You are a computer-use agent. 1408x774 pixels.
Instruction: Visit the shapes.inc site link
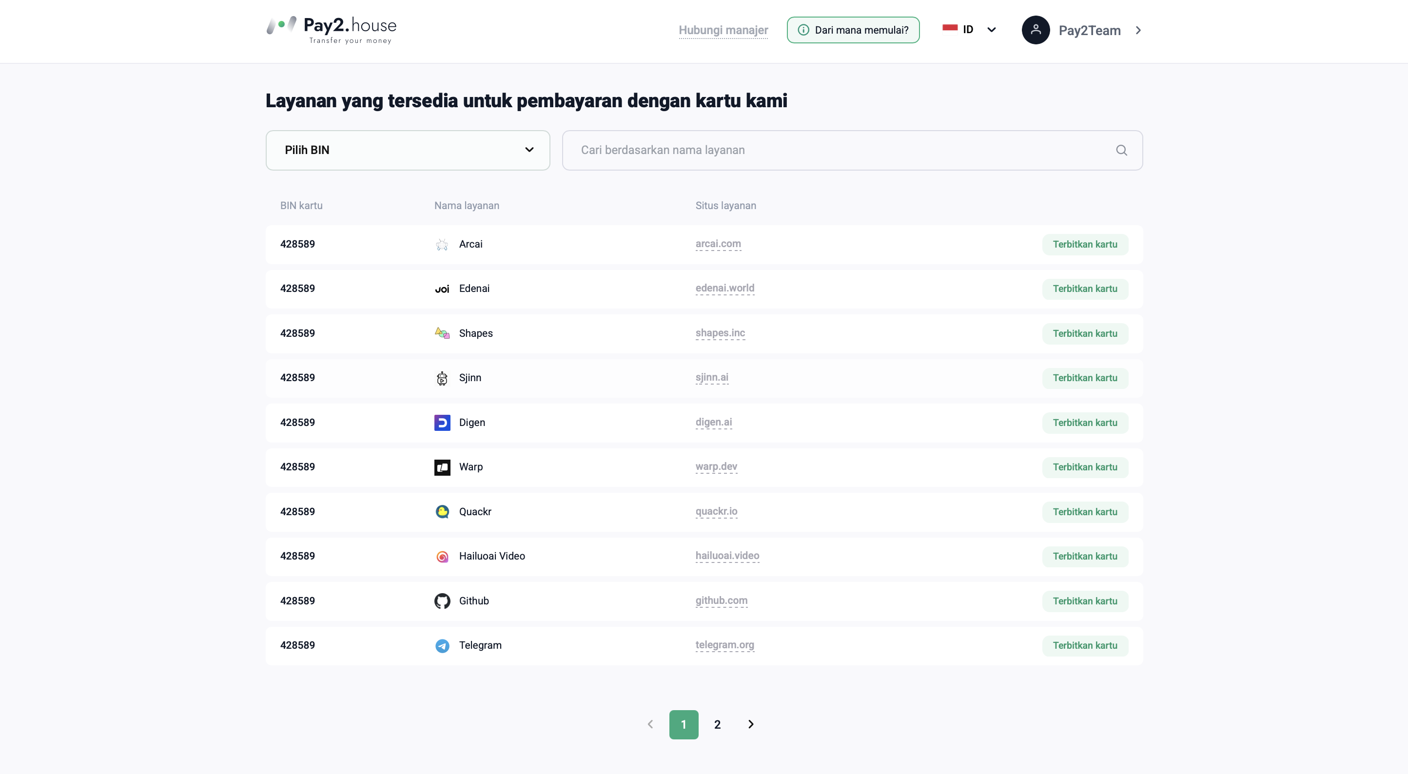pos(720,333)
